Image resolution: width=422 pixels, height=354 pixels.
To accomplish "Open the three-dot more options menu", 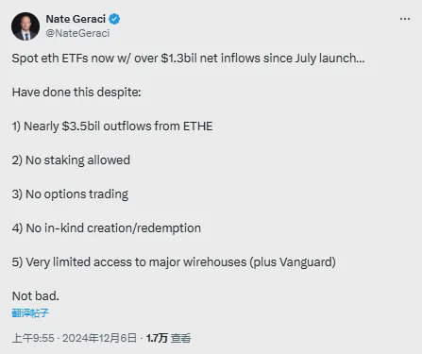I will coord(405,19).
